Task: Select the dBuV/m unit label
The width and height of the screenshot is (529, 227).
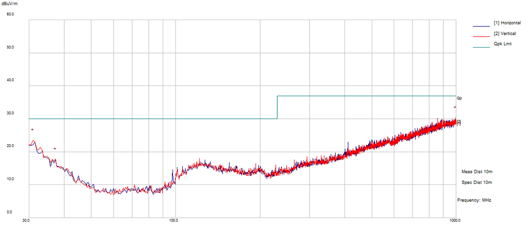Action: [9, 3]
